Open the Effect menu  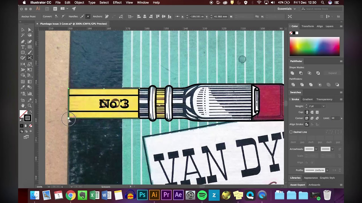coord(117,3)
